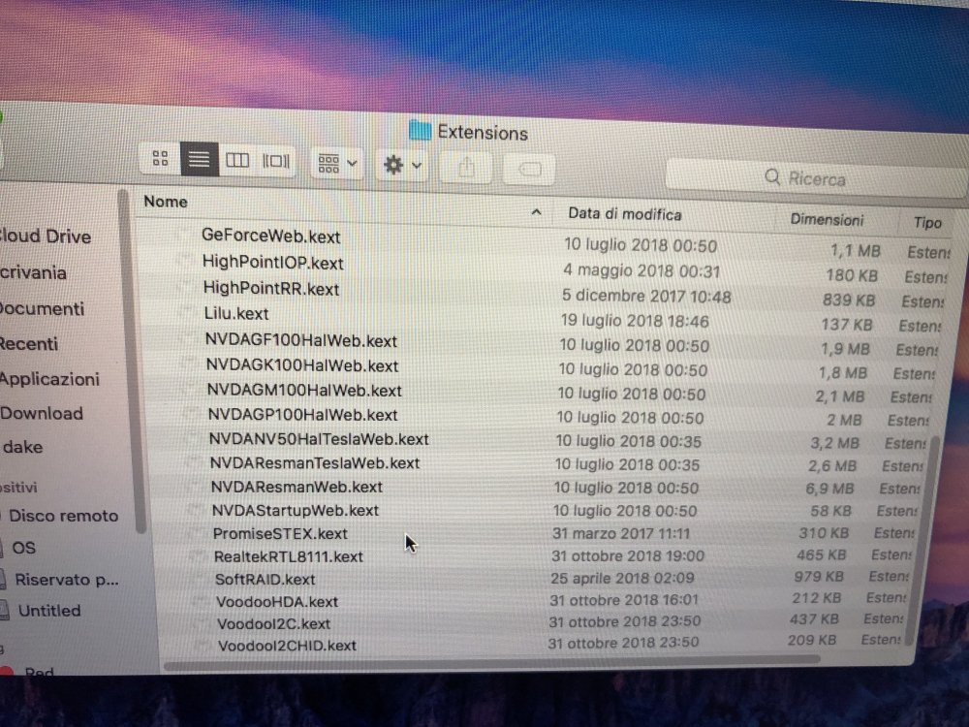Select NVDAResmanTeslaWeb.kext file

tap(315, 463)
